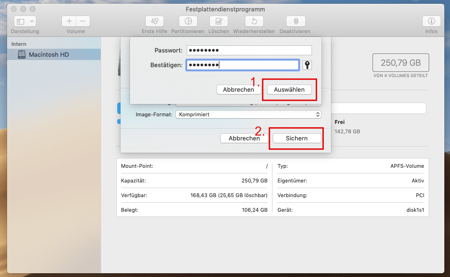Click the Sichern button
Screen dimensions: 450x277
297,138
